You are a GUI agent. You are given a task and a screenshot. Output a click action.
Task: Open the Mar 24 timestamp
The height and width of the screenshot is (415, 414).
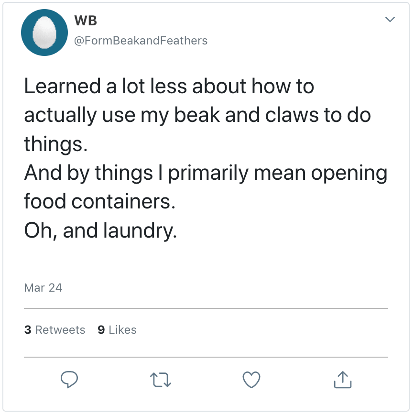pos(43,288)
